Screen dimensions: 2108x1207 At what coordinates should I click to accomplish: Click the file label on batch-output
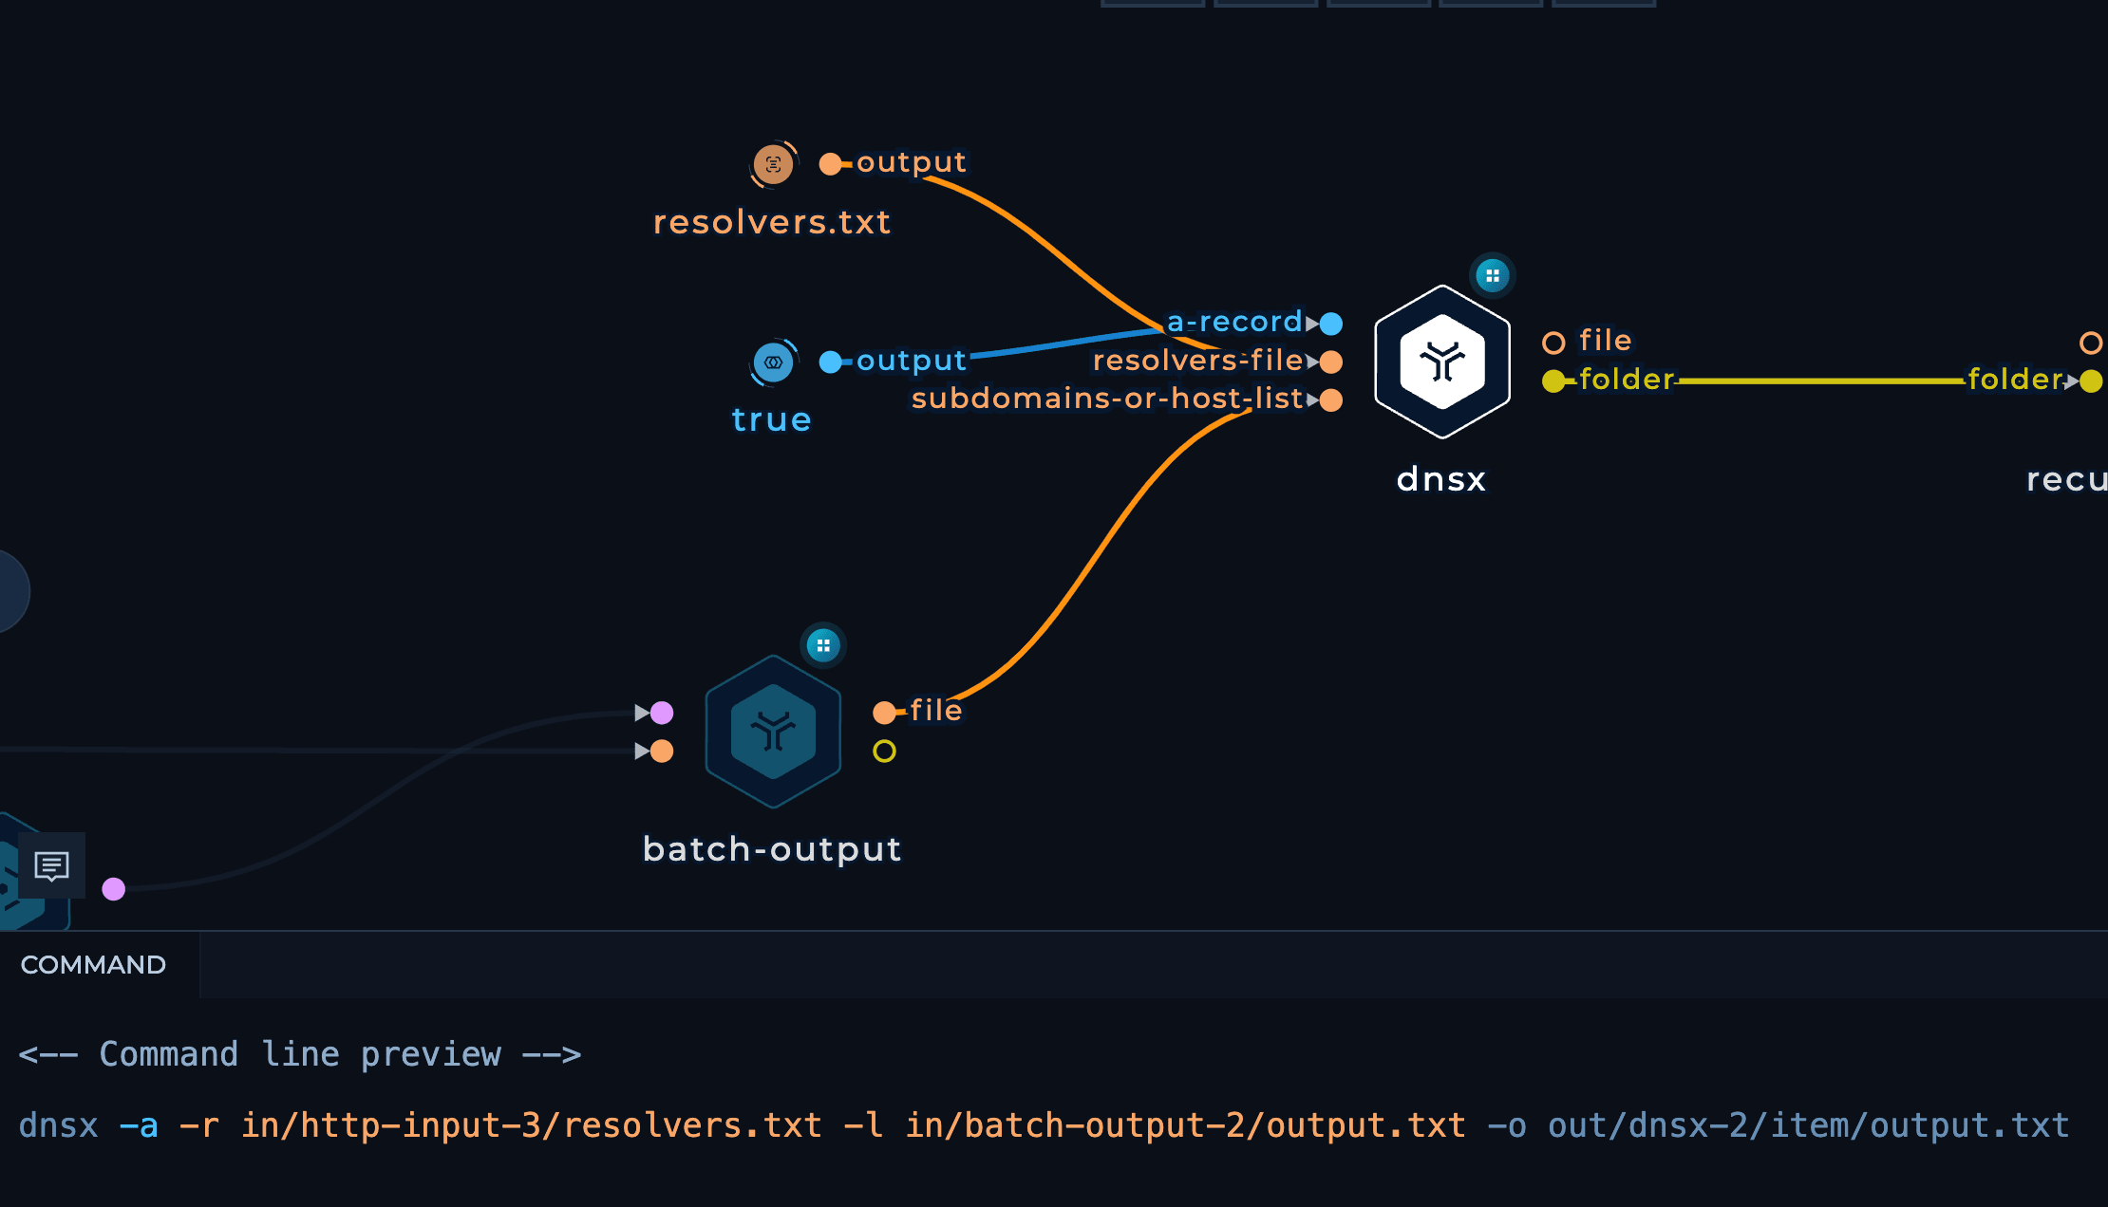[x=936, y=711]
